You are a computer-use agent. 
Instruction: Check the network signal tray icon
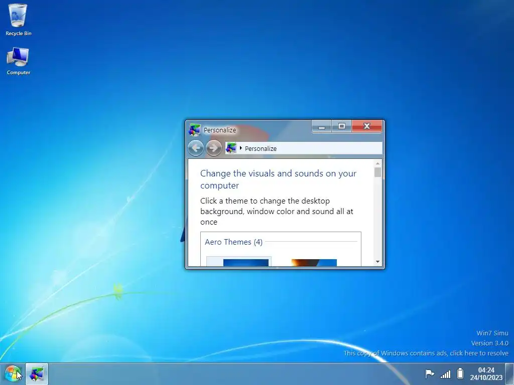click(x=445, y=373)
